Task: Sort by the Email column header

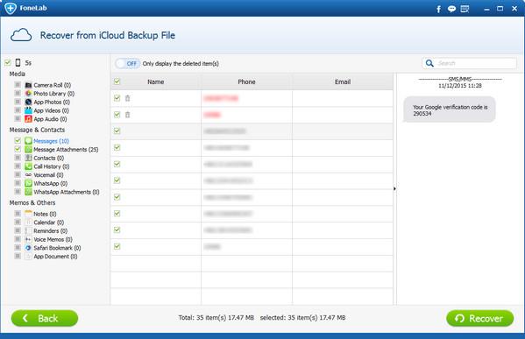Action: [343, 81]
